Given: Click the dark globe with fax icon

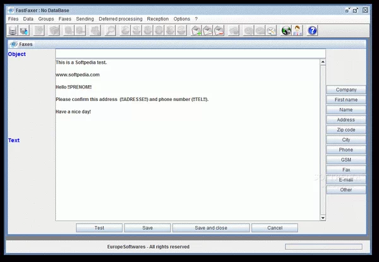Looking at the screenshot, I should (x=286, y=31).
